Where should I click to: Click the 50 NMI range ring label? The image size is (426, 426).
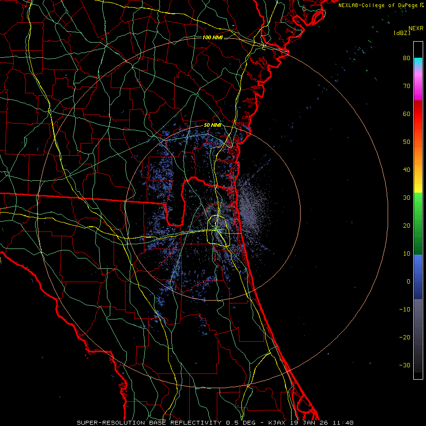click(213, 125)
